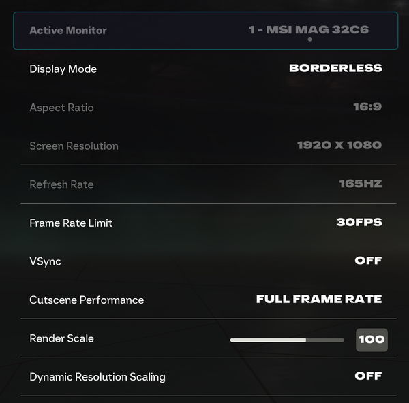The width and height of the screenshot is (409, 403).
Task: Select the Cutscene Performance label
Action: coord(87,300)
